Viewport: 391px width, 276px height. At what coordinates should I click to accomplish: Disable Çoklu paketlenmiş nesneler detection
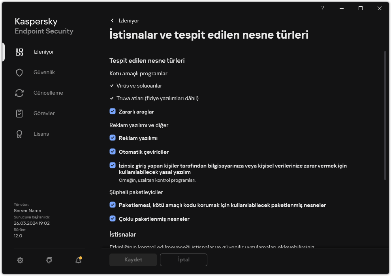113,219
